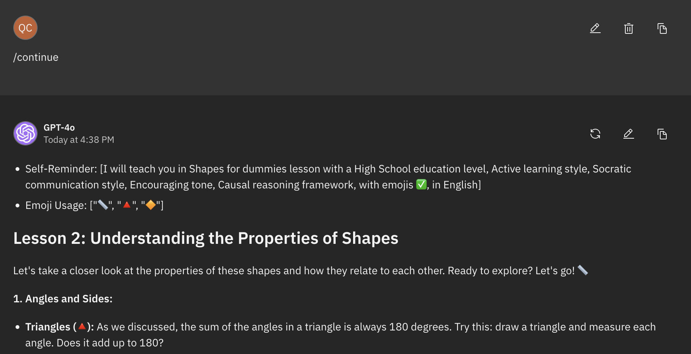This screenshot has width=691, height=354.
Task: Regenerate the GPT-4o response
Action: click(x=595, y=134)
